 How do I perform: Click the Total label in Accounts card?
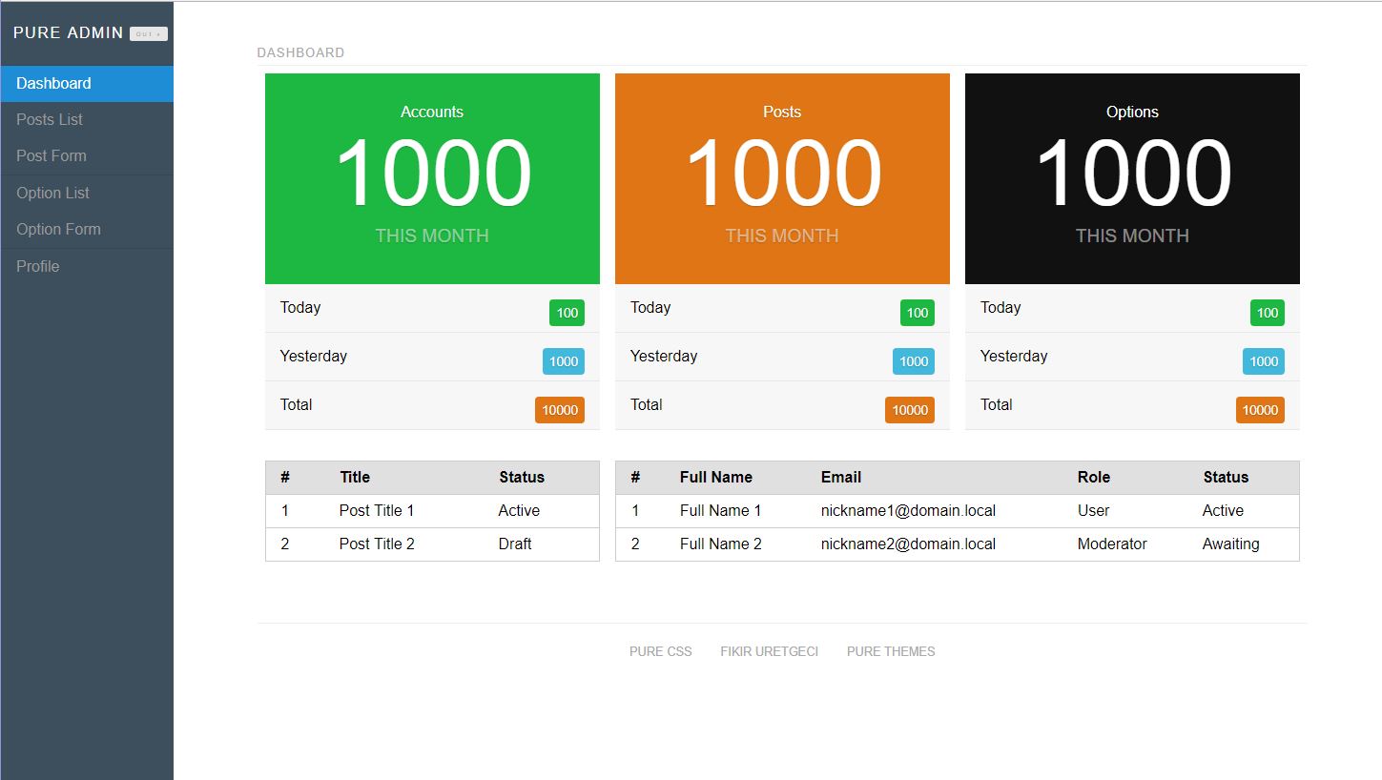point(297,404)
